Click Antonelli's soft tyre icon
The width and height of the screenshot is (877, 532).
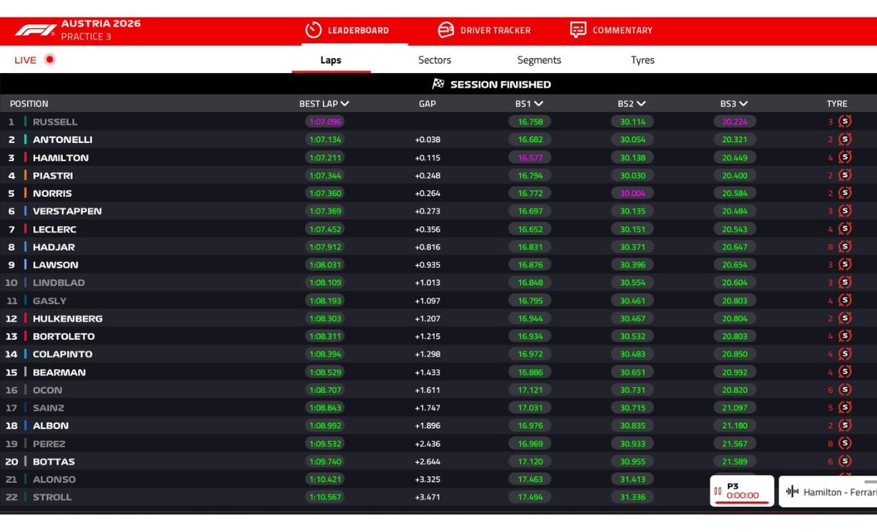pyautogui.click(x=845, y=139)
